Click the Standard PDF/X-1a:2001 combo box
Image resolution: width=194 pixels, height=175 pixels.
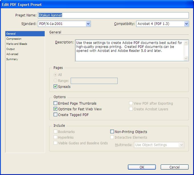pyautogui.click(x=64, y=24)
